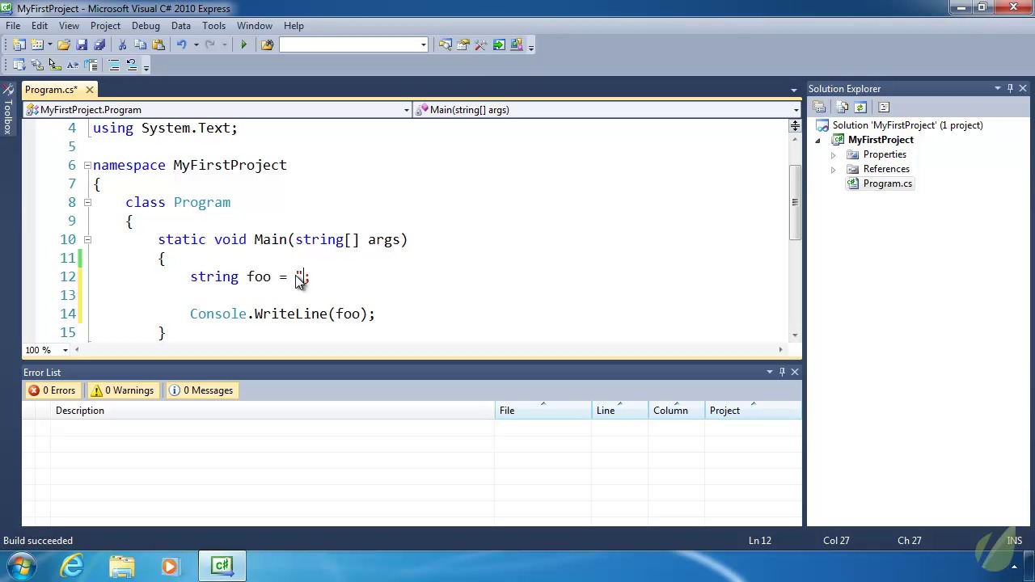Open the Solution Explorer from the main toolbar icon
The image size is (1035, 582).
pos(445,44)
